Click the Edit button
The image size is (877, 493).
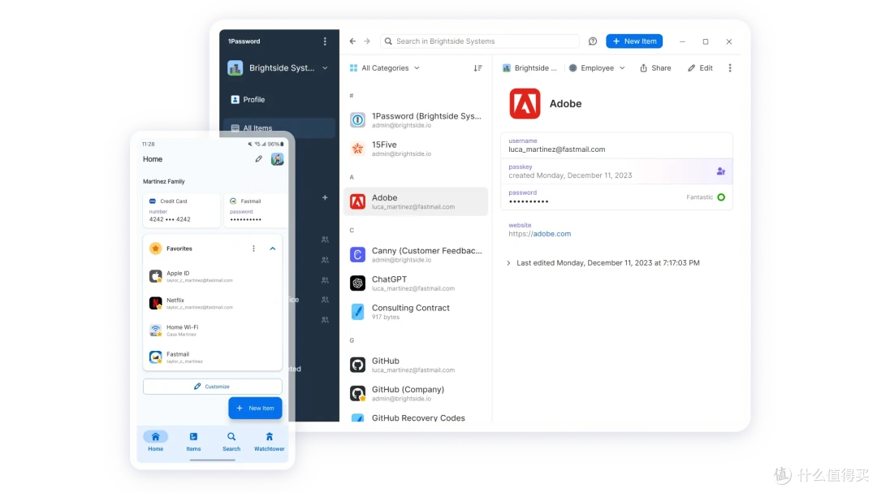tap(700, 67)
